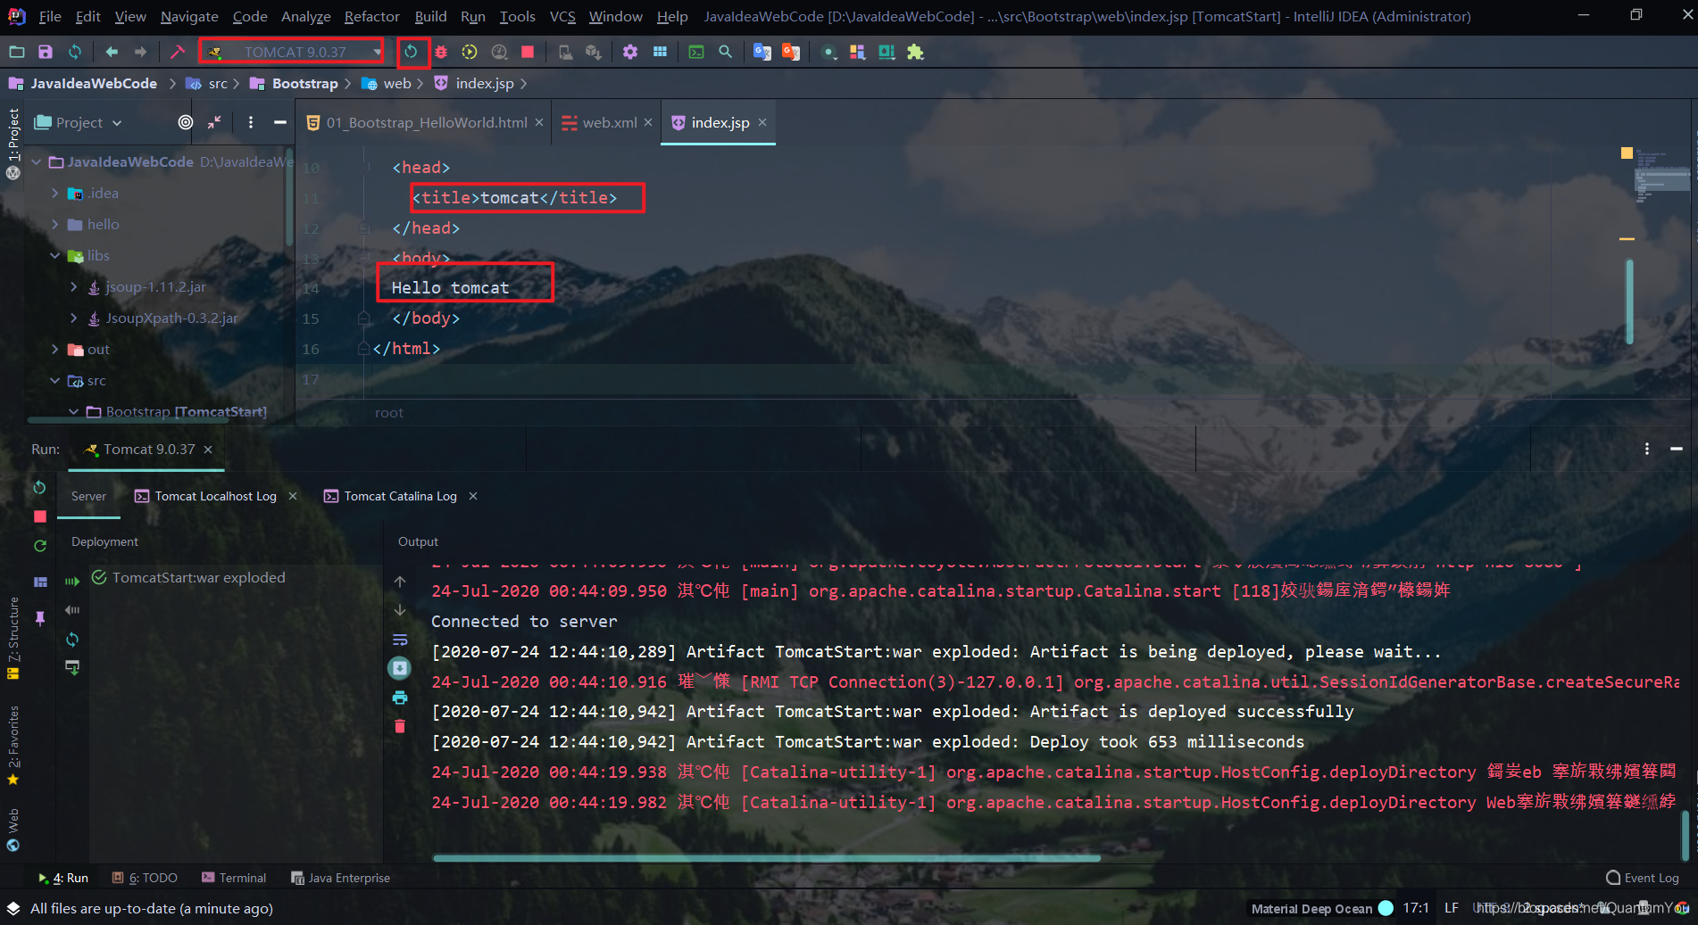Print the output with the printer icon
1698x925 pixels.
pos(400,697)
